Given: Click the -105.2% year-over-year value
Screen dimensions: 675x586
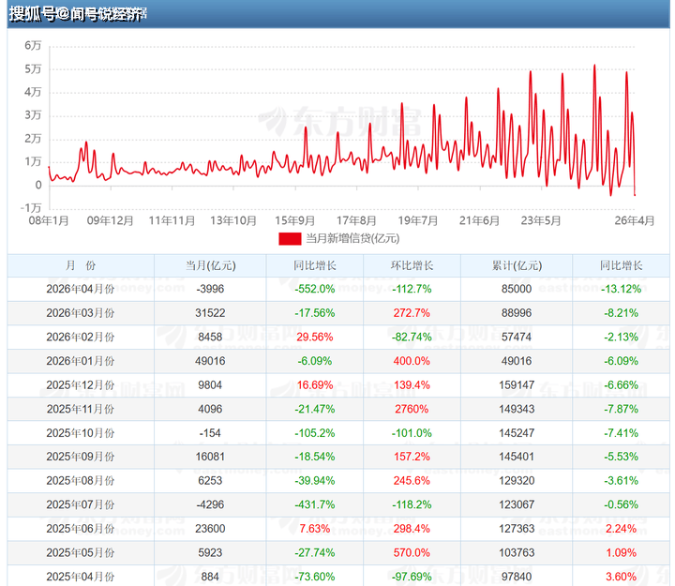Looking at the screenshot, I should click(x=315, y=433).
